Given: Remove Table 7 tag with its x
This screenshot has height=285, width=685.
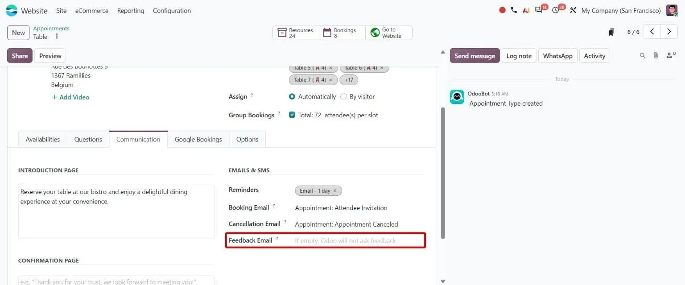Looking at the screenshot, I should coord(330,80).
